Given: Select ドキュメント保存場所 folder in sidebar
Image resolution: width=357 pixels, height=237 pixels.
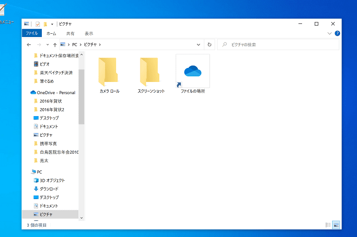Looking at the screenshot, I should [x=56, y=56].
